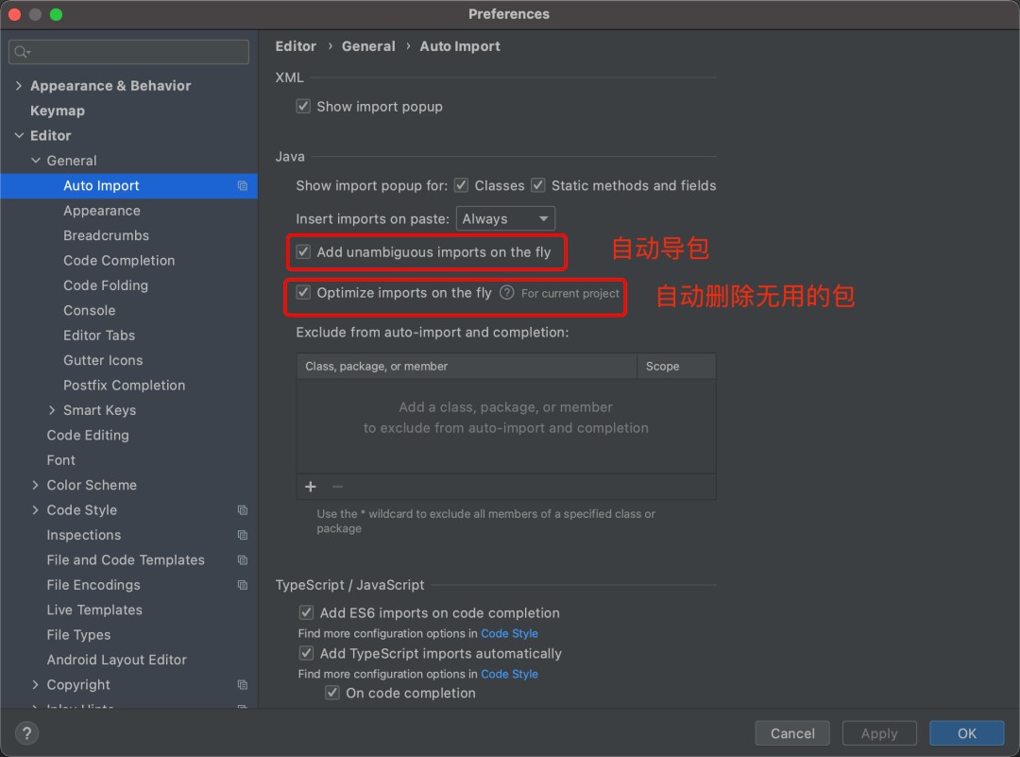This screenshot has height=757, width=1020.
Task: Uncheck Show import popup under XML
Action: pyautogui.click(x=303, y=106)
